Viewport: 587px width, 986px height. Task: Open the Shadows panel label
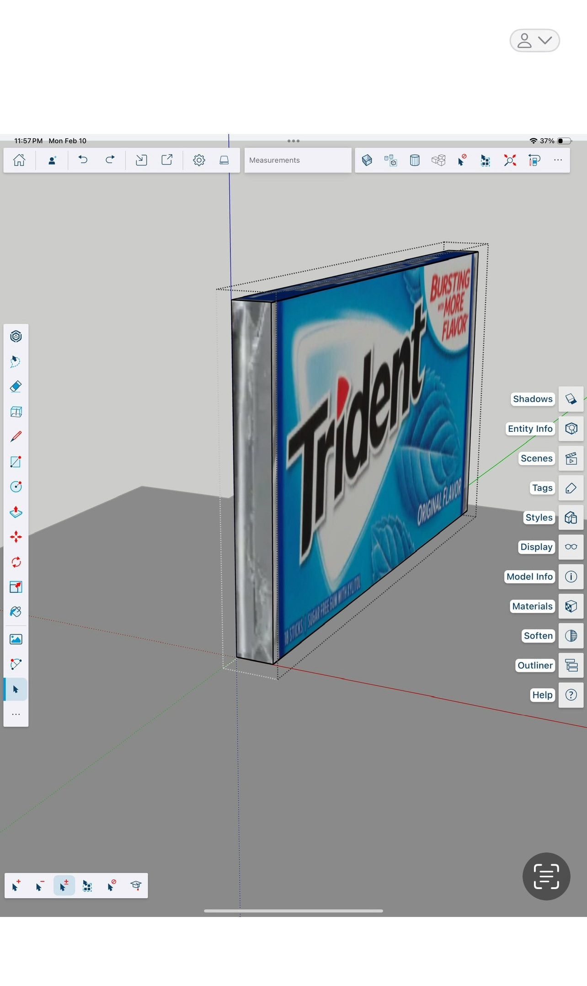[533, 399]
